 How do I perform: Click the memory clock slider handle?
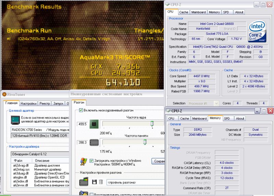pos(145,142)
